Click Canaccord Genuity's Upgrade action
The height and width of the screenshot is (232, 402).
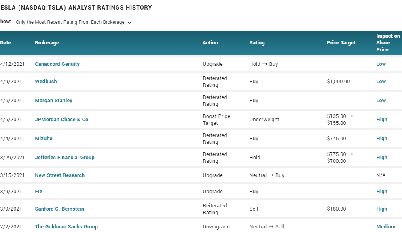point(213,64)
